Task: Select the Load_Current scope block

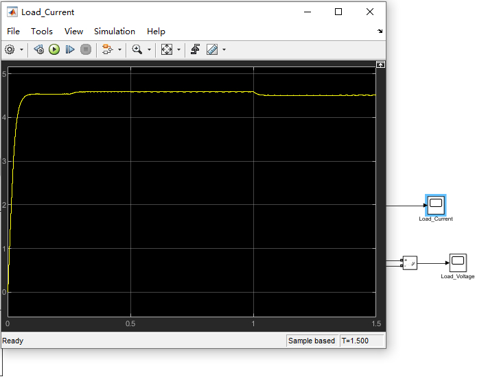Action: pyautogui.click(x=436, y=205)
